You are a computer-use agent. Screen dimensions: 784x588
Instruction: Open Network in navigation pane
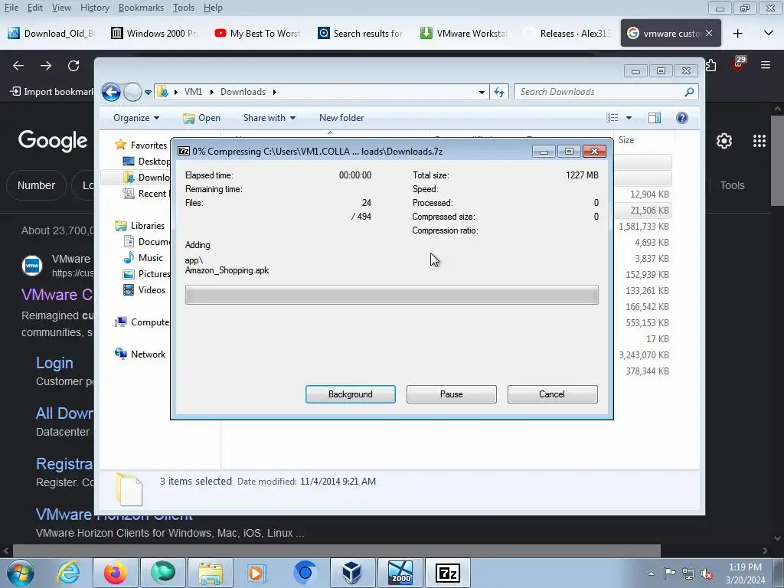coord(148,354)
